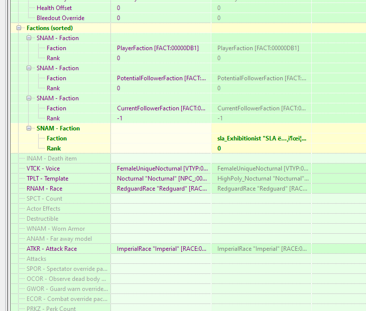Select the Bleedout Override row label
Image resolution: width=366 pixels, height=311 pixels.
[60, 18]
